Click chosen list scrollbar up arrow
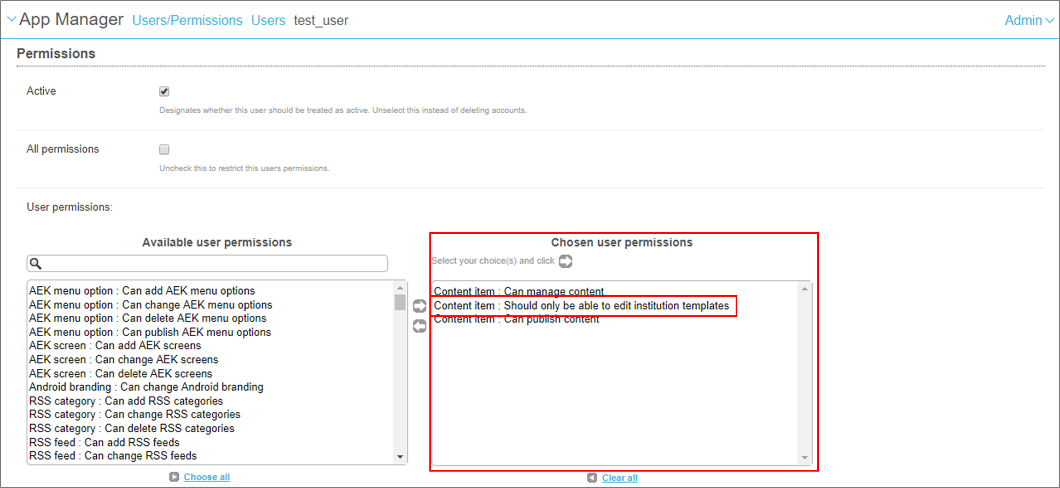The width and height of the screenshot is (1060, 488). 805,289
